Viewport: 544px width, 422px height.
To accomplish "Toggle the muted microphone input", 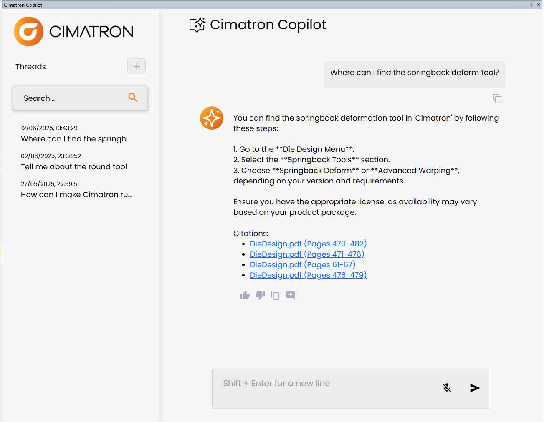I will 447,388.
